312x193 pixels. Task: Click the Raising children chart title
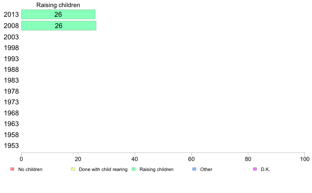(x=58, y=5)
